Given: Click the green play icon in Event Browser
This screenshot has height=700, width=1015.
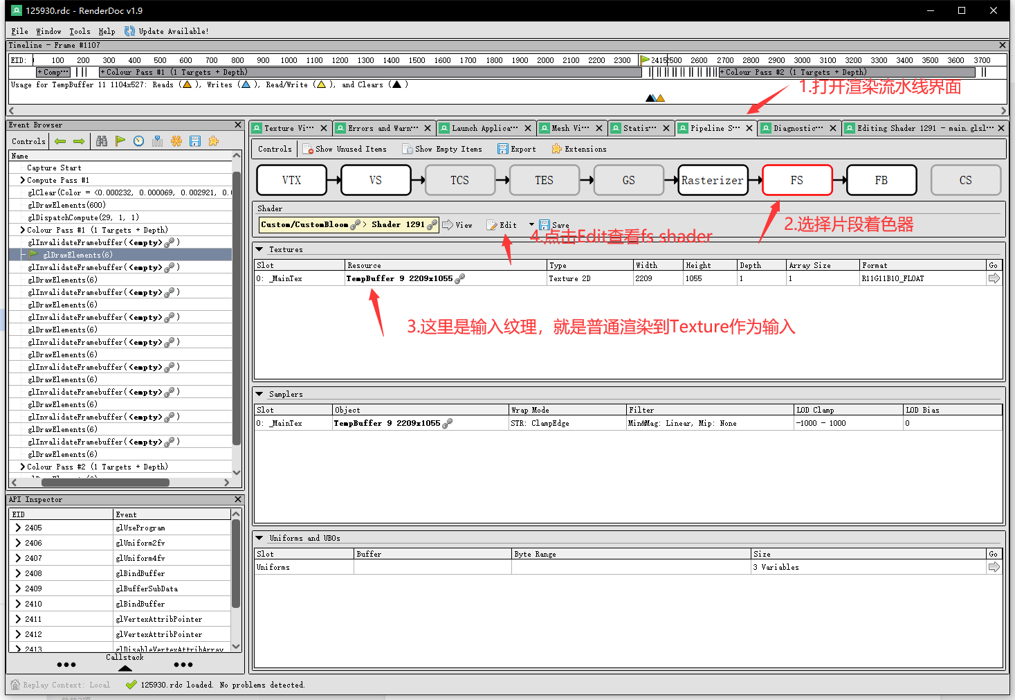Looking at the screenshot, I should click(x=120, y=141).
